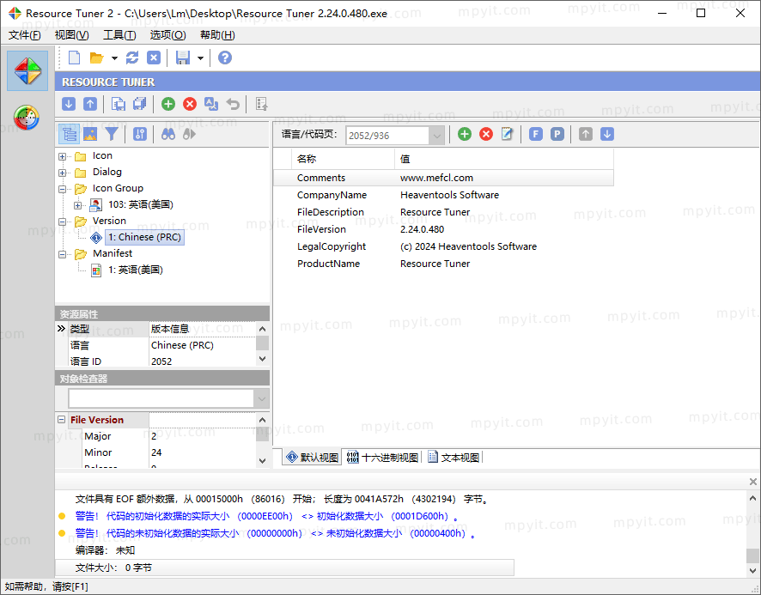Select the round multicolor icon in the left sidebar
Screen dimensions: 761x595
point(27,118)
